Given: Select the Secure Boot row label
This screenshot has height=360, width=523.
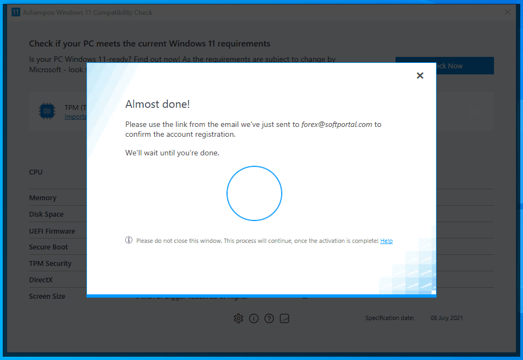Looking at the screenshot, I should point(48,247).
